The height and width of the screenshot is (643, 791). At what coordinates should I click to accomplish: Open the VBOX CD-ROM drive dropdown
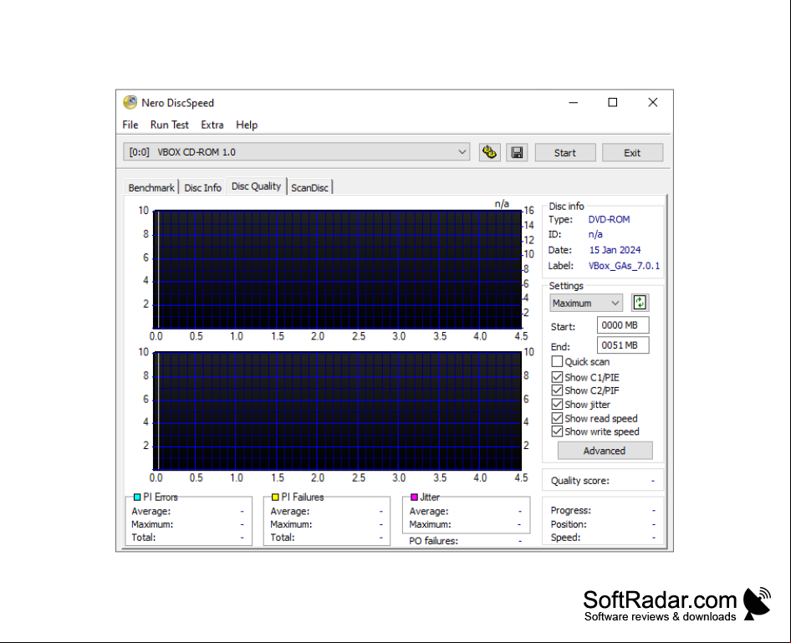[297, 152]
